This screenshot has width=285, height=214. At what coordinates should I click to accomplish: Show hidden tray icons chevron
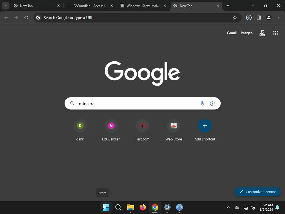228,207
